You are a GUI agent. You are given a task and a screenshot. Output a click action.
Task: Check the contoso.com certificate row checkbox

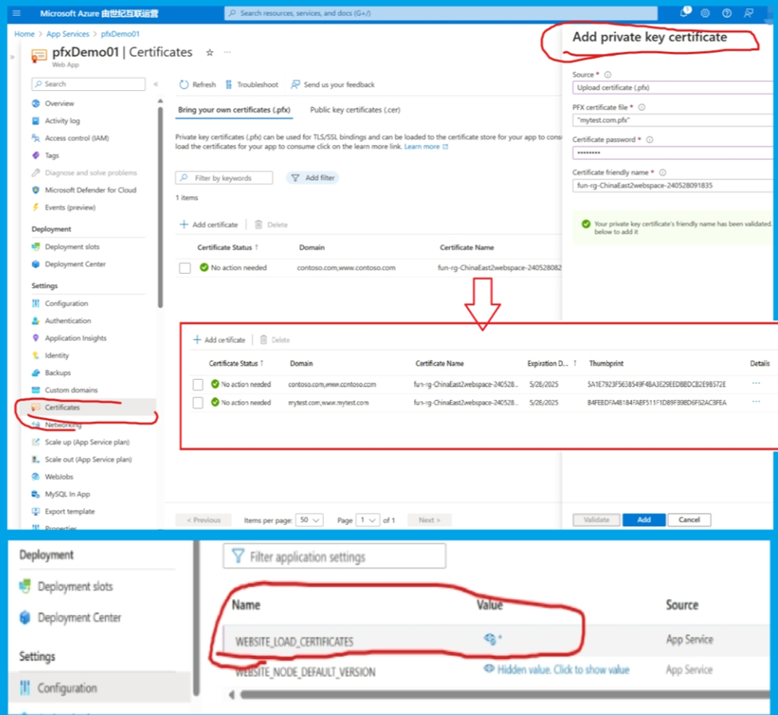184,268
